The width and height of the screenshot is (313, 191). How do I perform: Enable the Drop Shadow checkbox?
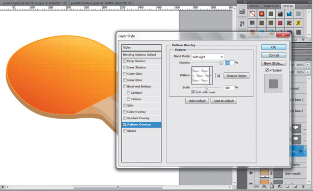coord(125,61)
